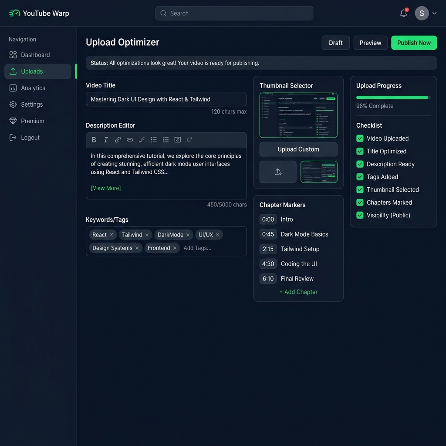Click the horizontal link icon after the chain

(130, 140)
